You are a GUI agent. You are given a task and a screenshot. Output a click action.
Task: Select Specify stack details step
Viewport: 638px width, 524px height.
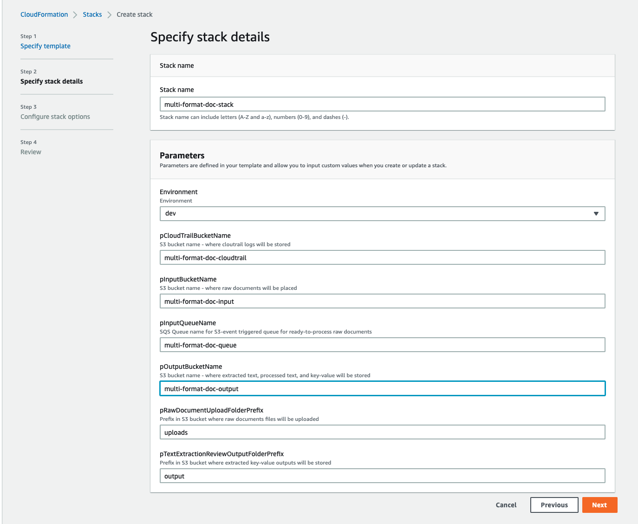click(x=52, y=81)
